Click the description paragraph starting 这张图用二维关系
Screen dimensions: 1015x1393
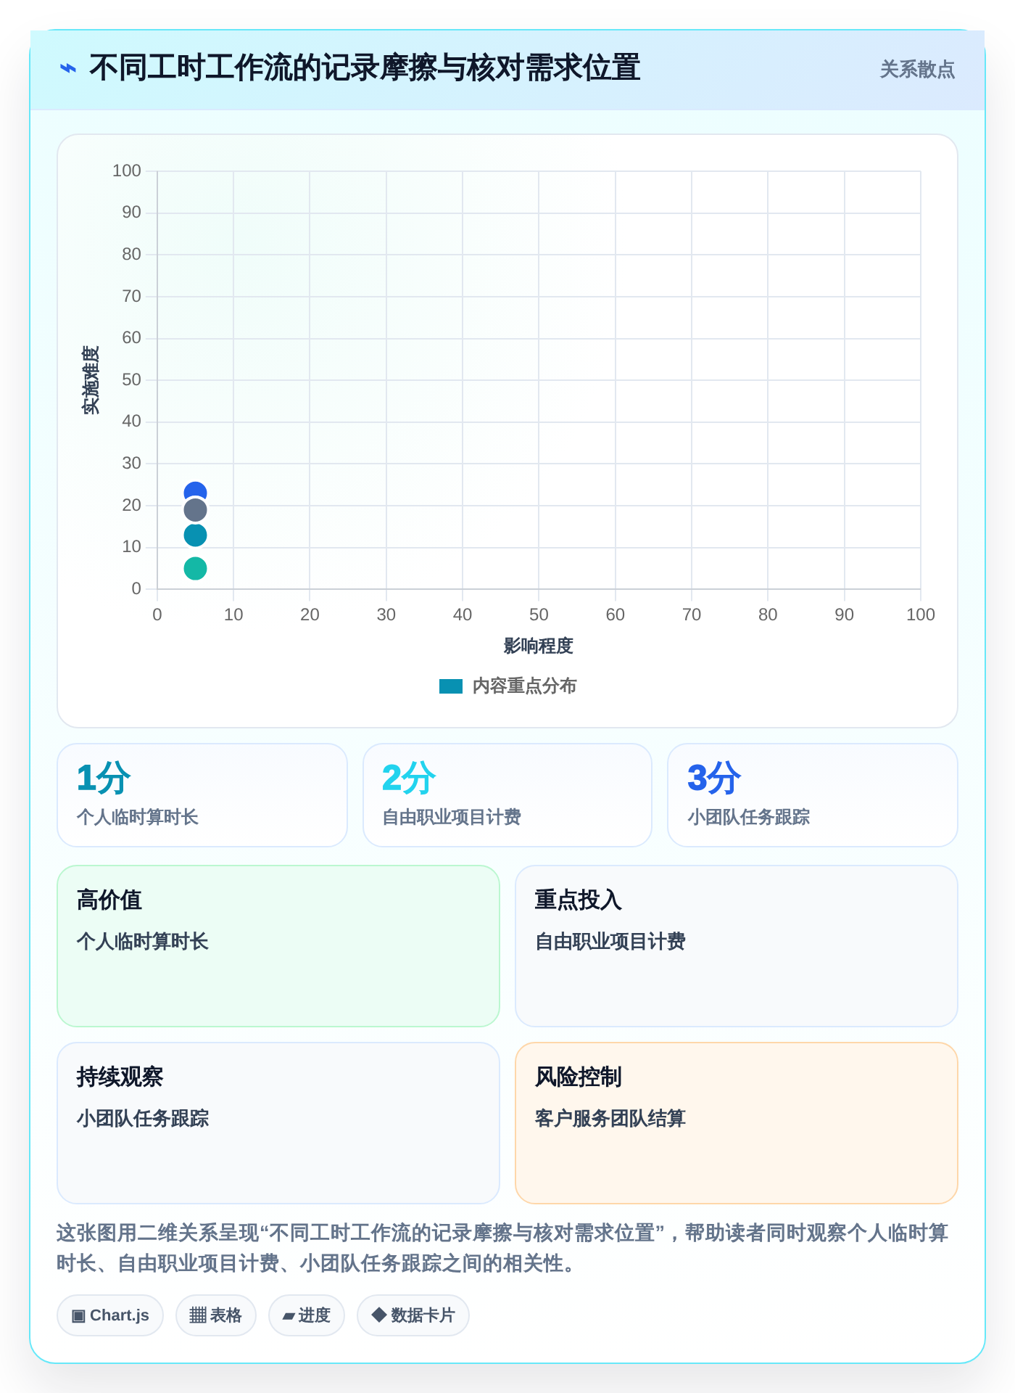tap(503, 1248)
